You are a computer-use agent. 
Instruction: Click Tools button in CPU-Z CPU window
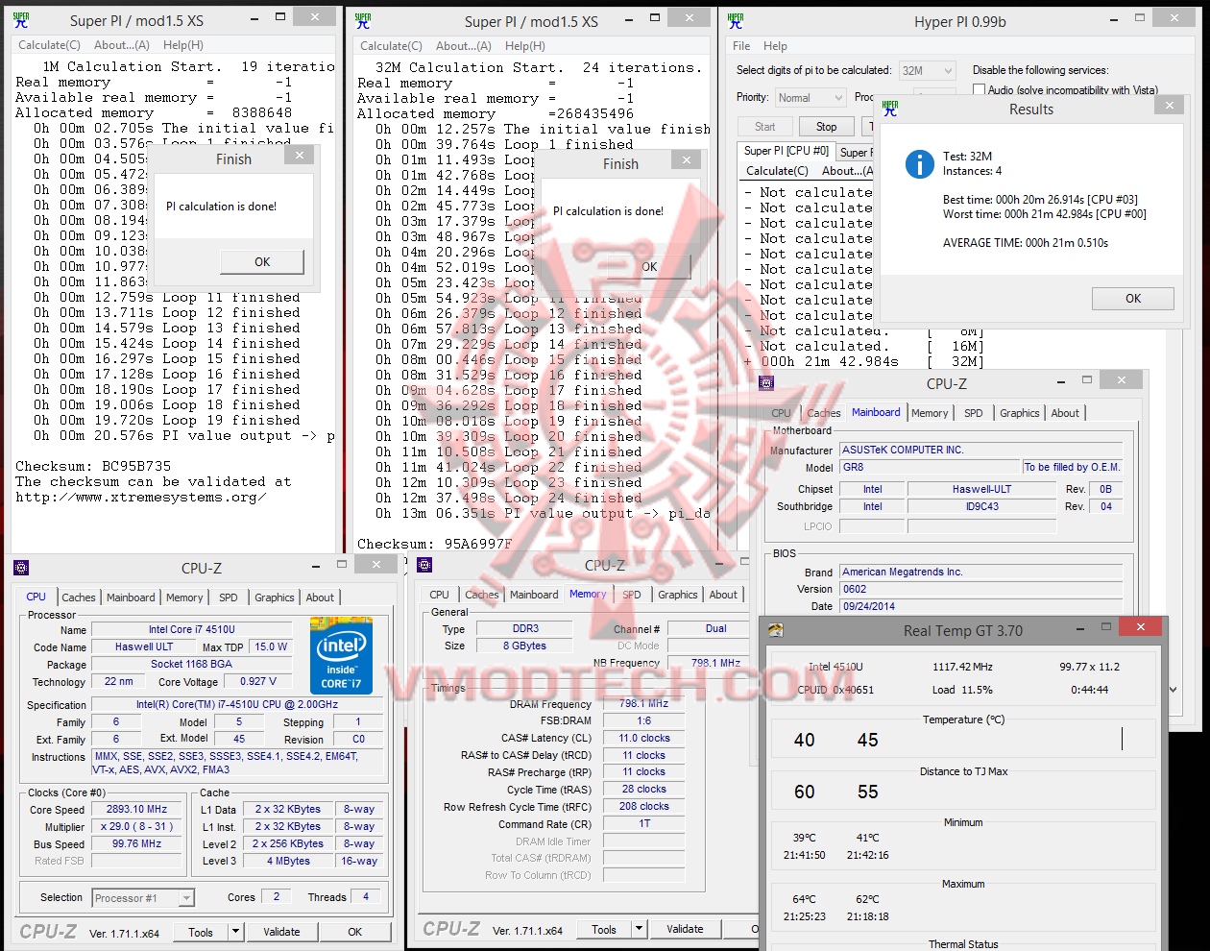pos(201,931)
